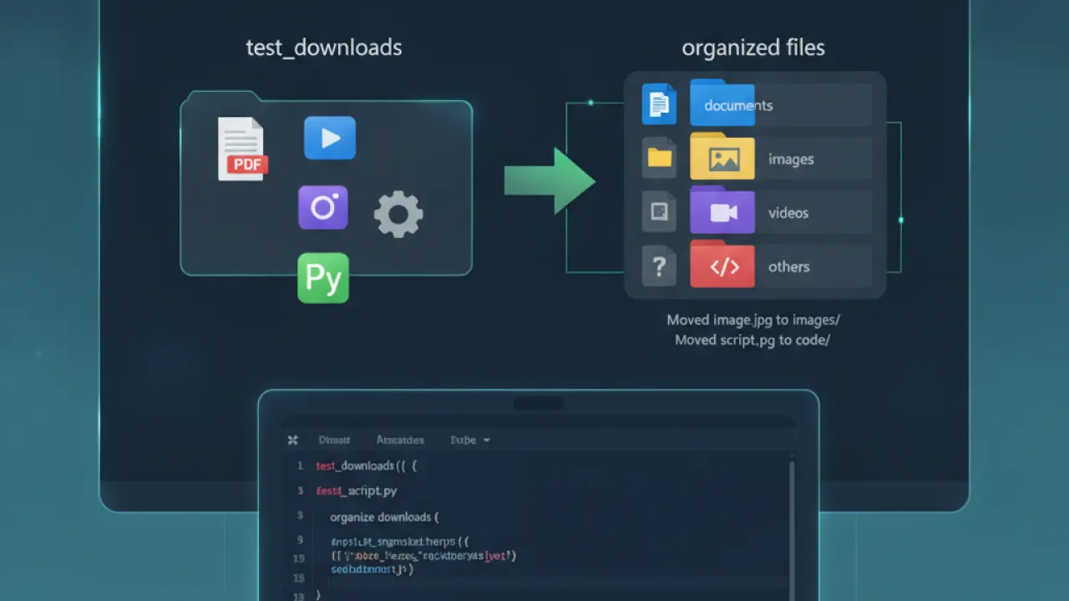Click the small gray square file icon
The image size is (1069, 601).
click(x=659, y=212)
